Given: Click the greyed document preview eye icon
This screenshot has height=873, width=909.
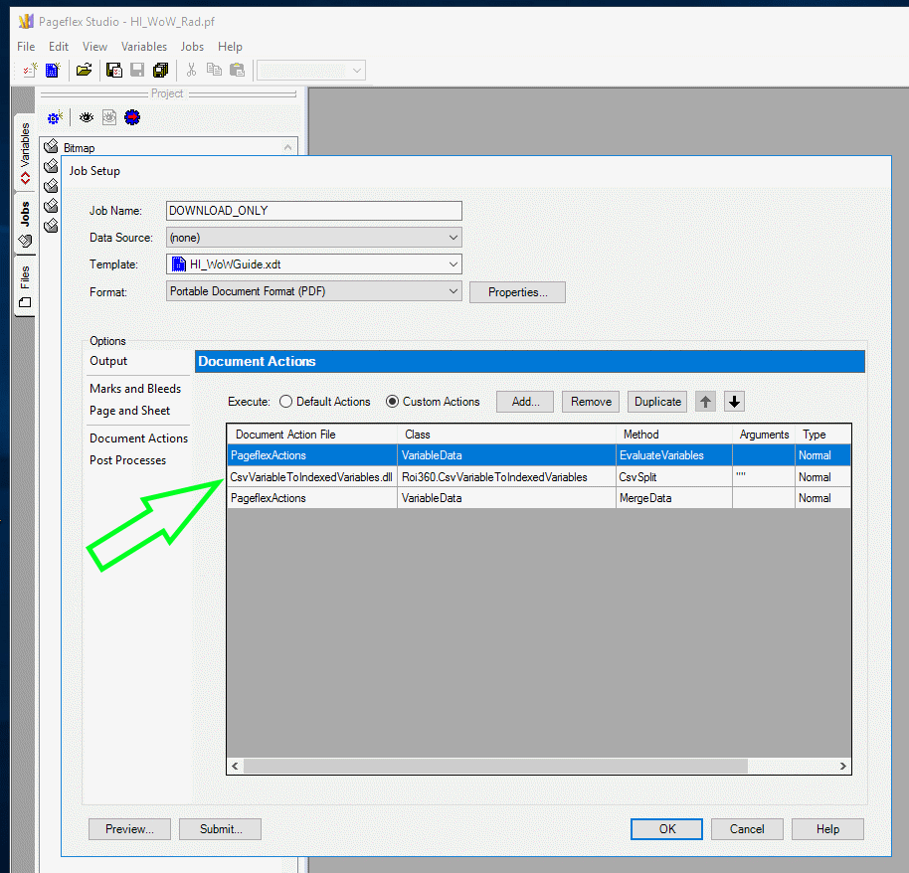Looking at the screenshot, I should [x=109, y=117].
